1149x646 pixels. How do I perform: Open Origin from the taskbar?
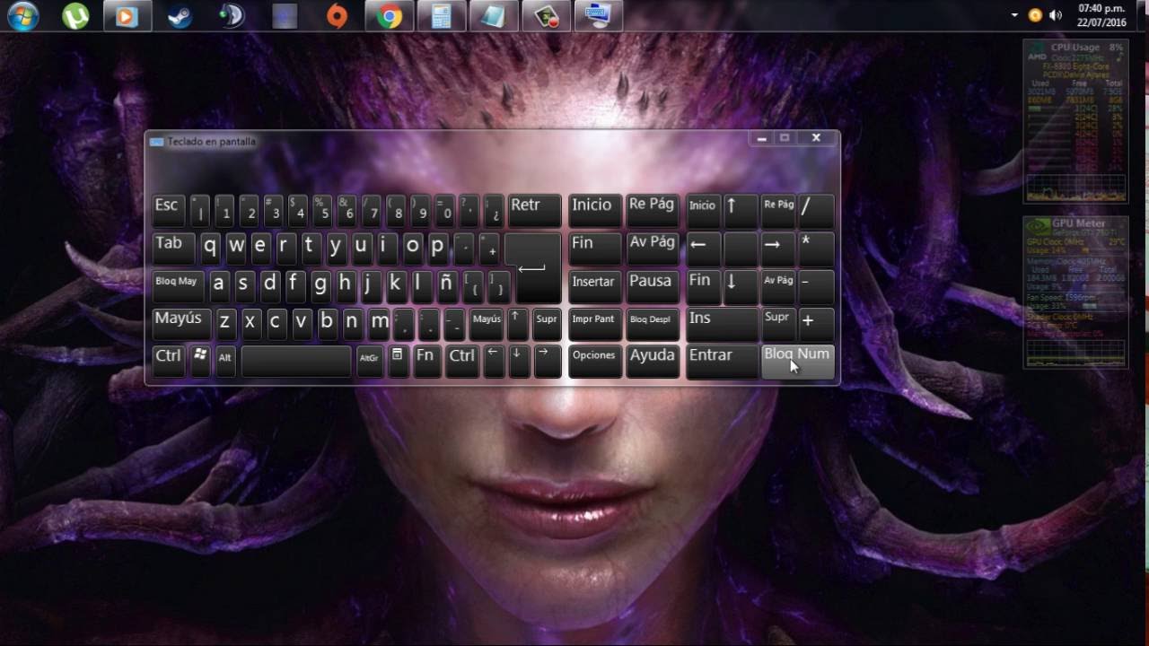coord(337,15)
